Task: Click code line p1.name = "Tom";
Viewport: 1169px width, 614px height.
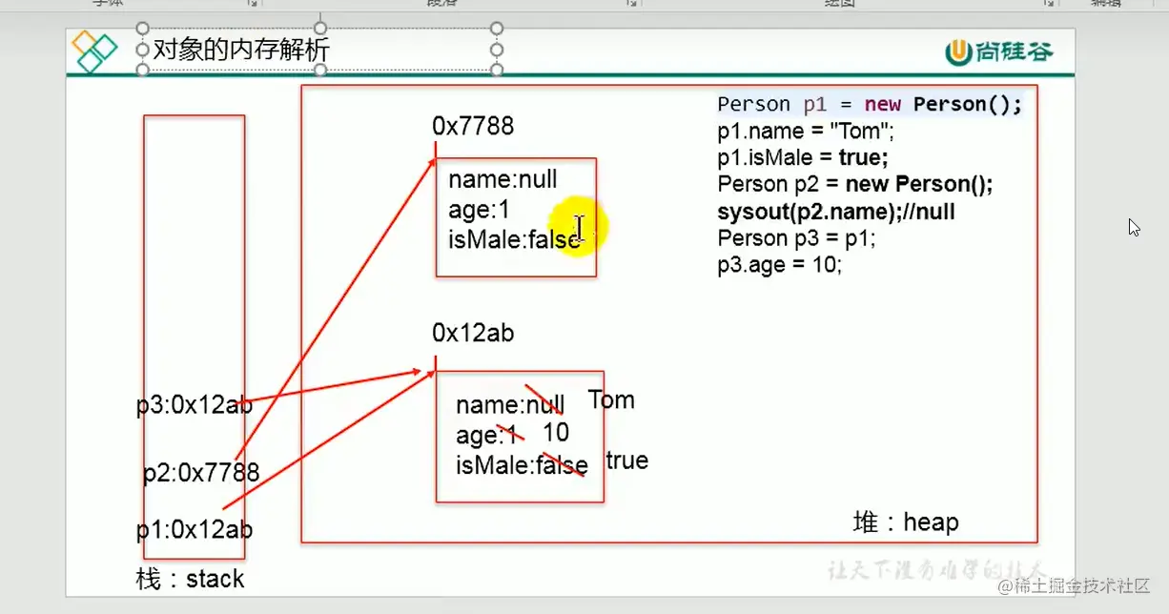Action: coord(807,132)
